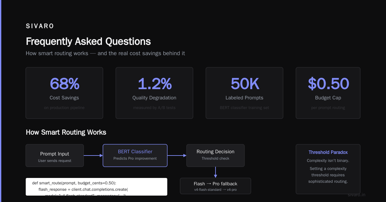Click the 'Budget Cap' label
The width and height of the screenshot is (386, 202).
pyautogui.click(x=328, y=98)
